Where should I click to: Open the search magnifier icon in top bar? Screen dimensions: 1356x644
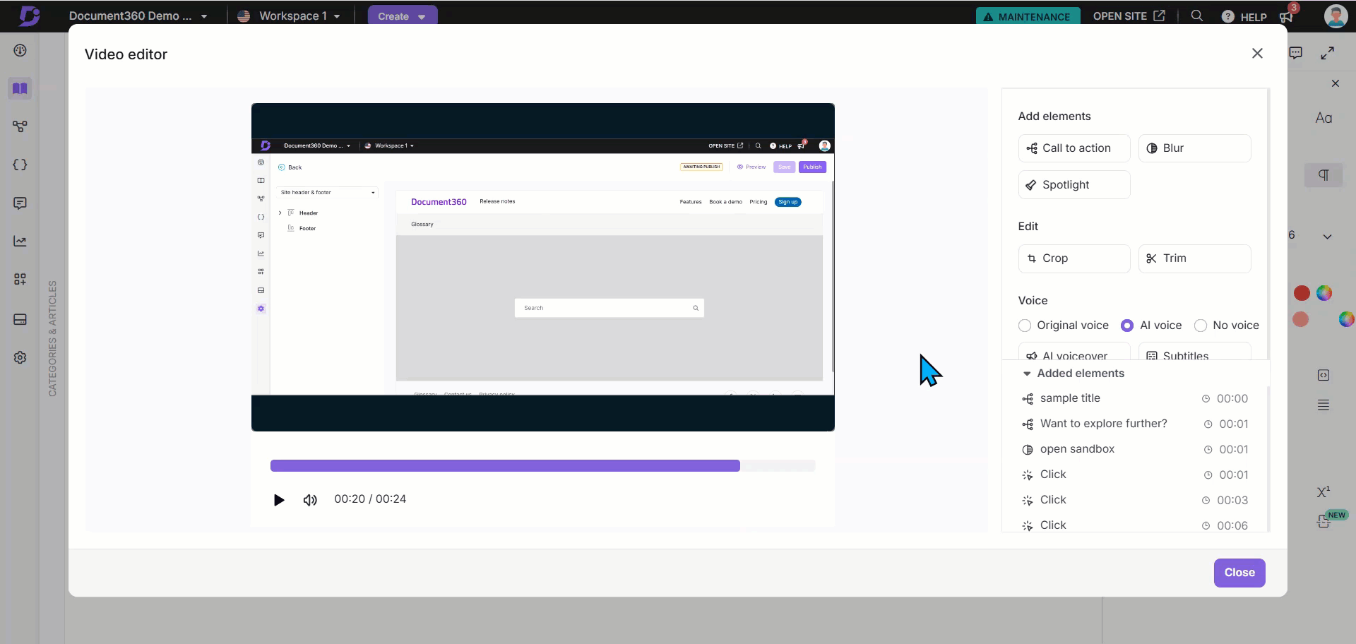click(x=1196, y=16)
